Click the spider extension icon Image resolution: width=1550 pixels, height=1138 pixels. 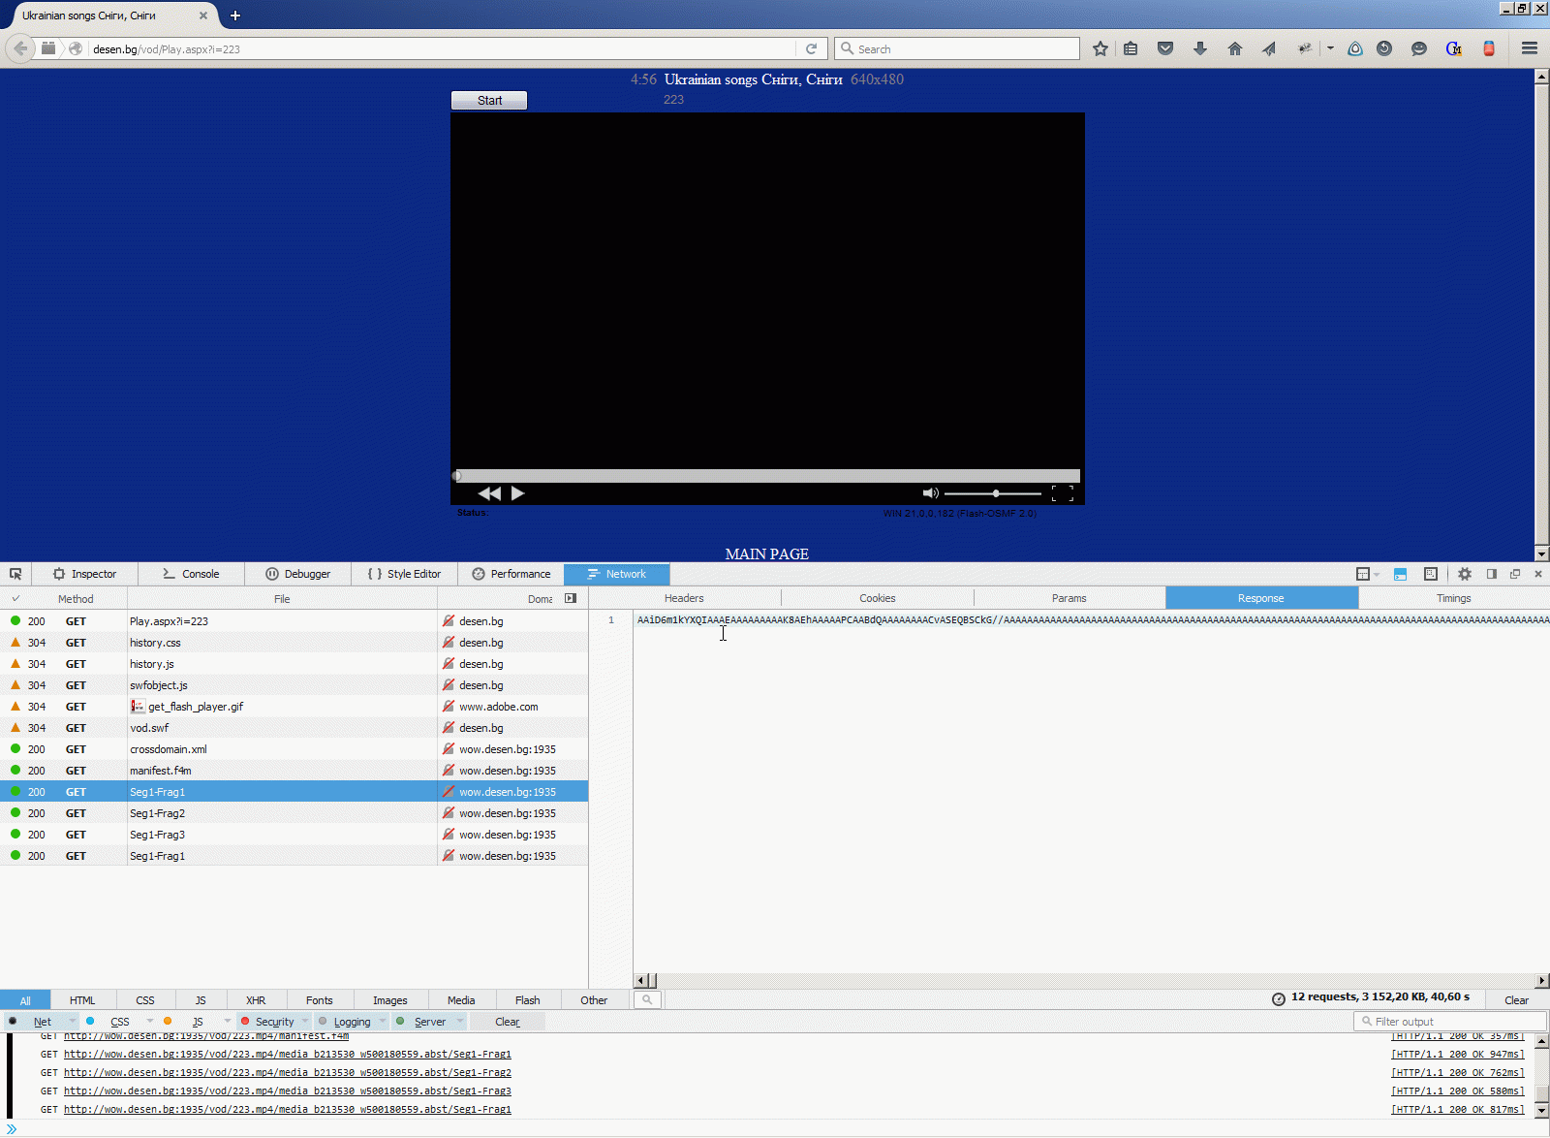point(1305,48)
